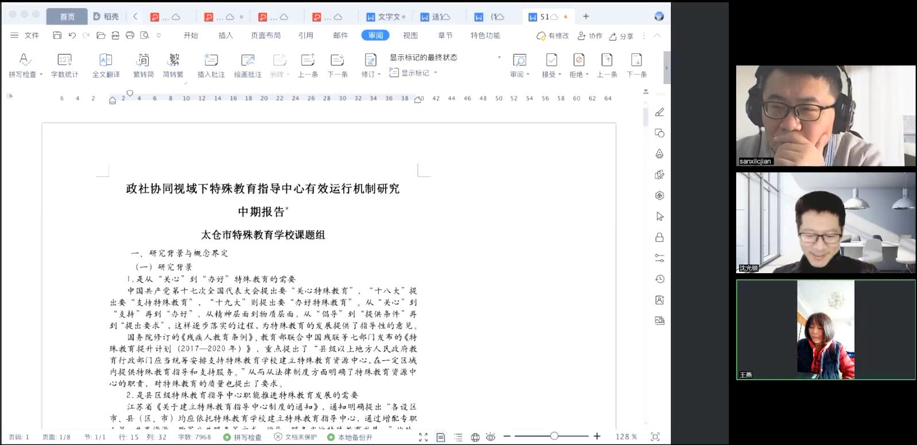Open 稻壳 tab
Screen dimensions: 917x445
click(106, 17)
